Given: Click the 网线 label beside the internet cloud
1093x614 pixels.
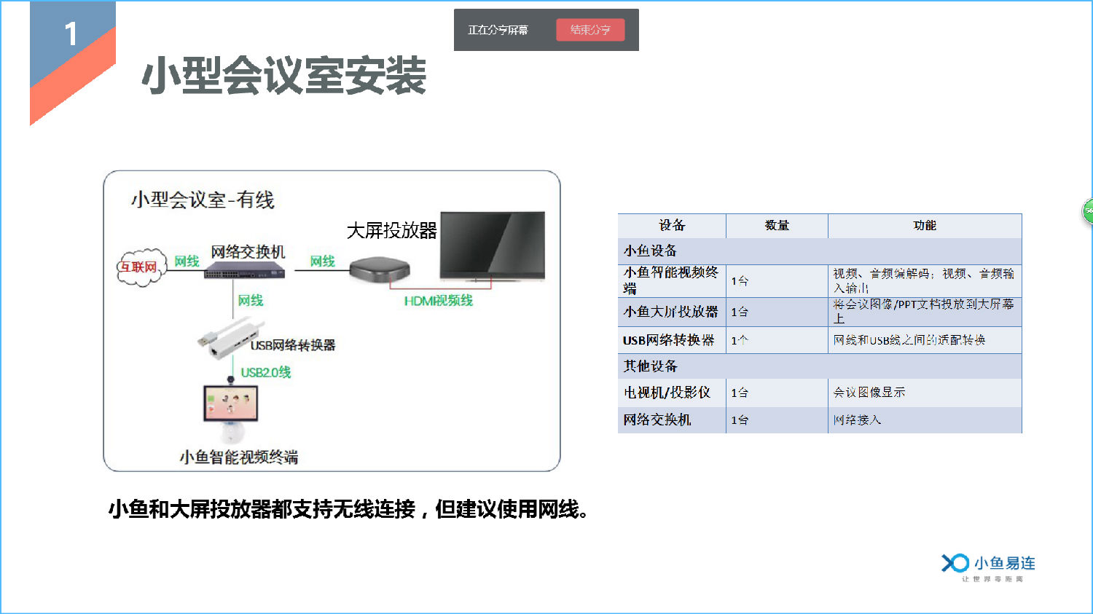Looking at the screenshot, I should (187, 261).
